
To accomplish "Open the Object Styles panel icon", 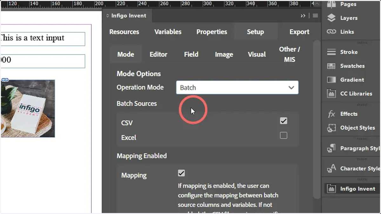I will click(x=331, y=128).
